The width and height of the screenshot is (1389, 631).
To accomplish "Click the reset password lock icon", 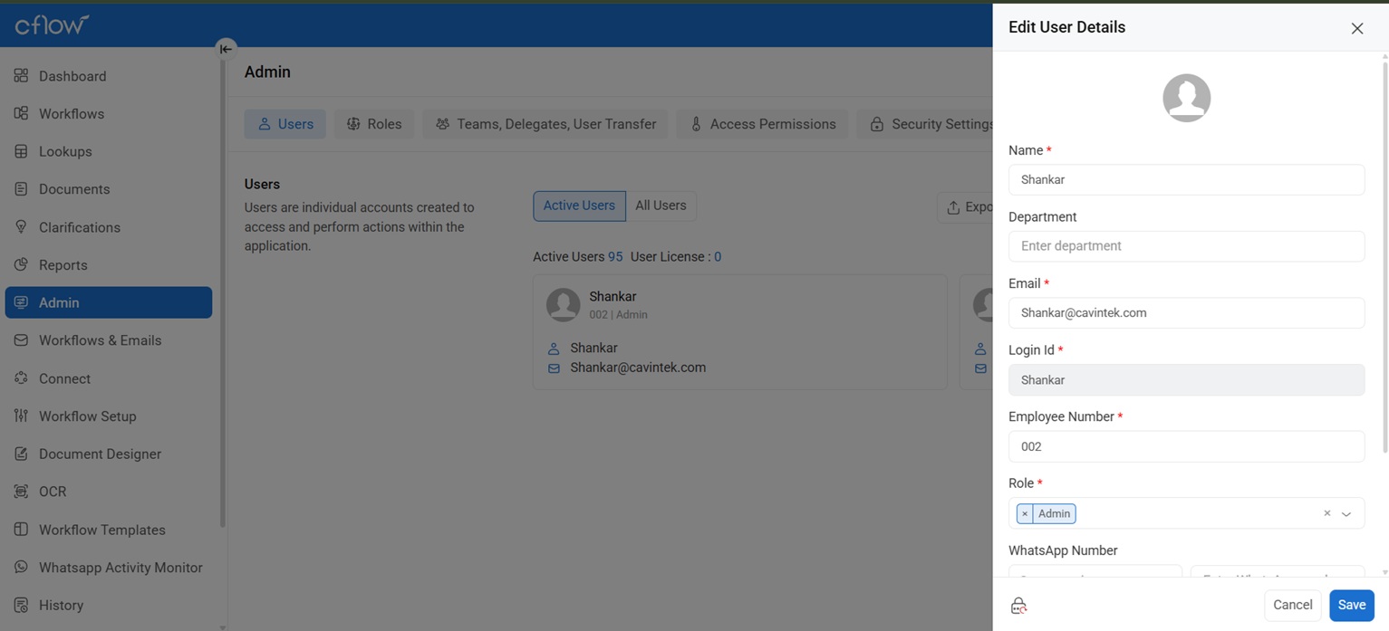I will (x=1018, y=606).
